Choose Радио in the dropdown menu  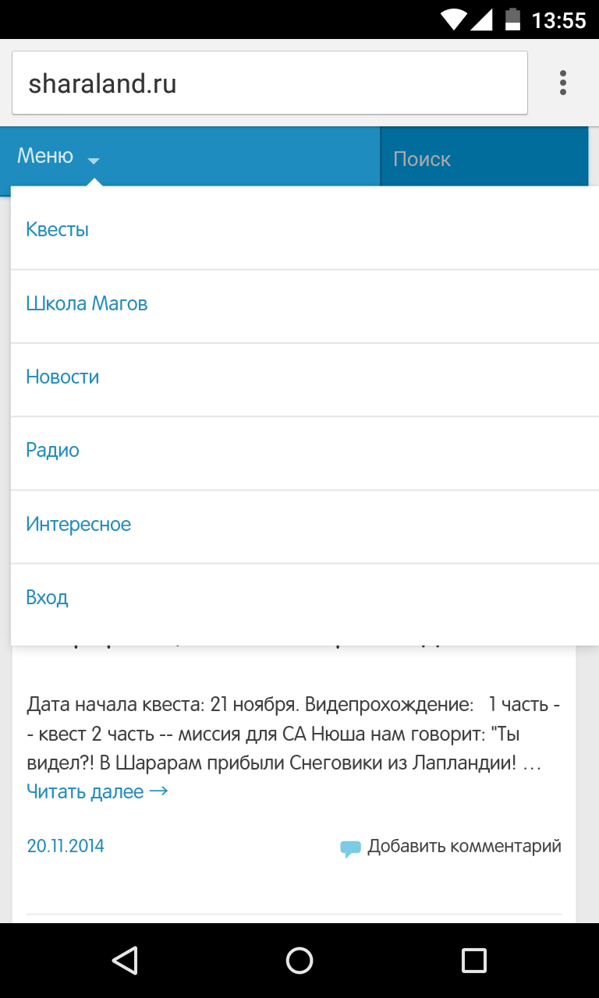(x=53, y=450)
